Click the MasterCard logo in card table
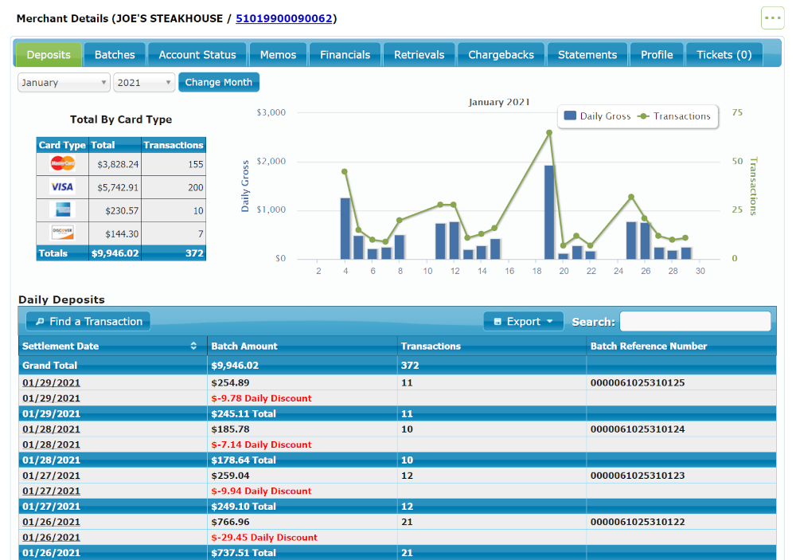The height and width of the screenshot is (560, 796). pos(63,163)
